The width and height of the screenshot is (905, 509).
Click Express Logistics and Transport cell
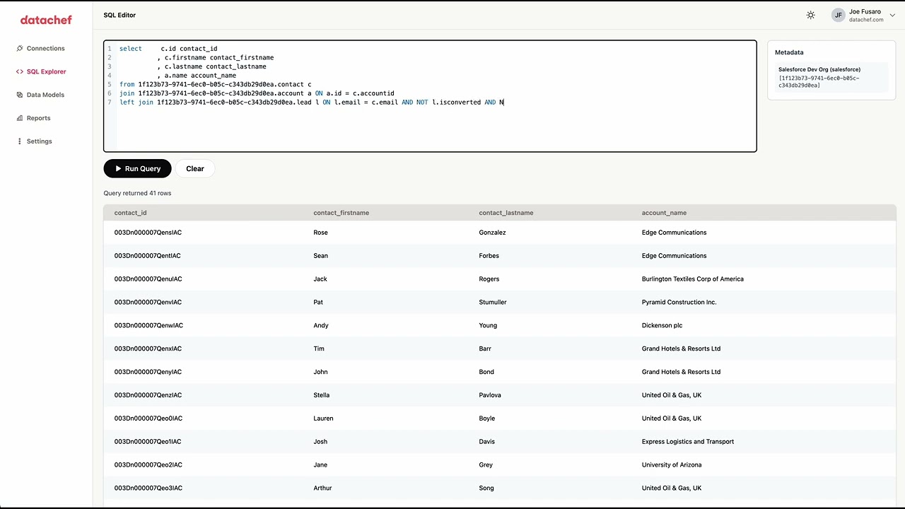[x=688, y=442]
